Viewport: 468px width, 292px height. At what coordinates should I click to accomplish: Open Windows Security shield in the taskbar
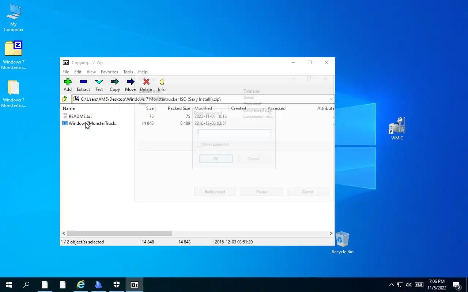point(116,285)
